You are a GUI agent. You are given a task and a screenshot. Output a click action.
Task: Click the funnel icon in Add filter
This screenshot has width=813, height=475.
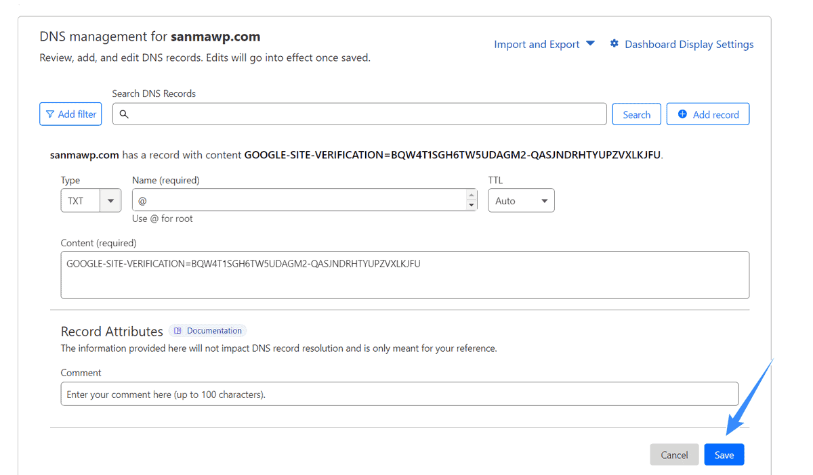point(50,114)
